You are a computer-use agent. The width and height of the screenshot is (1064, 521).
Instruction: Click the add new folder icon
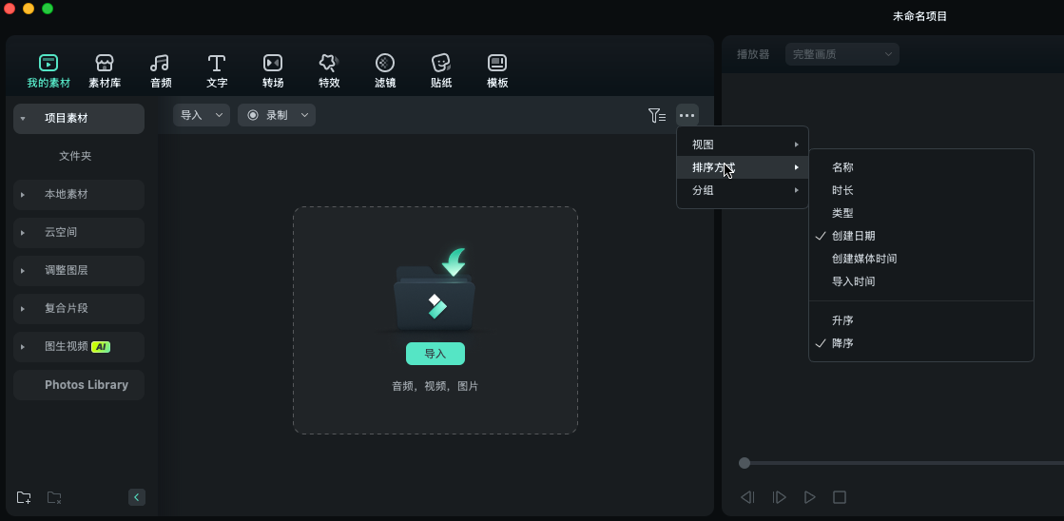(x=24, y=497)
